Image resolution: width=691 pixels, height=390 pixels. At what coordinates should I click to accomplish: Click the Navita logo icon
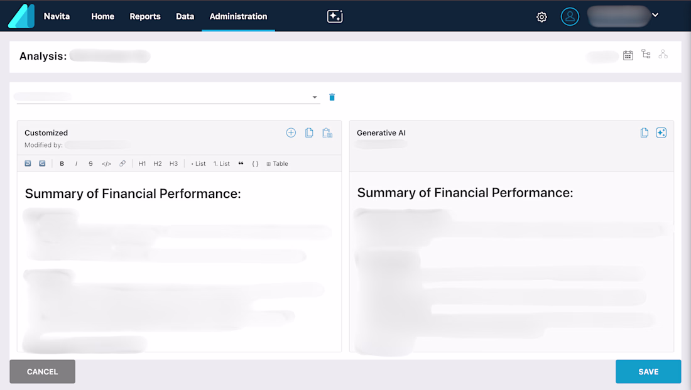click(21, 16)
